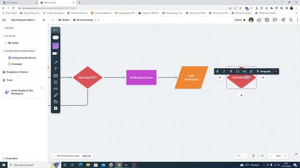This screenshot has width=300, height=168.
Task: Zoom in with plus button
Action: pos(285,156)
